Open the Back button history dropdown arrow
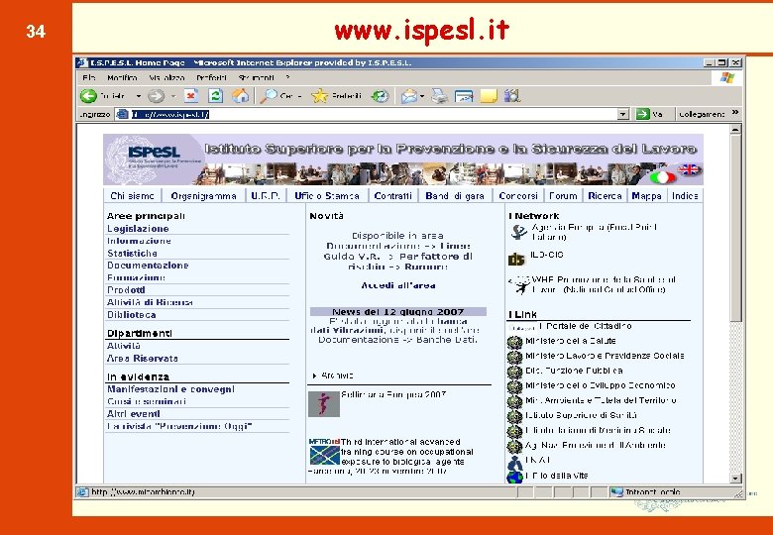 (x=139, y=96)
